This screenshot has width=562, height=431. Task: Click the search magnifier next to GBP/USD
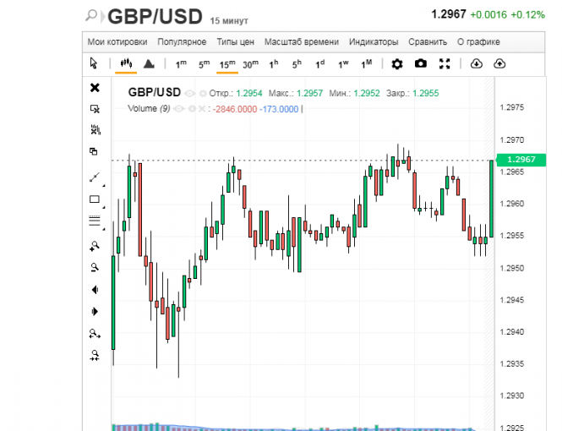92,15
